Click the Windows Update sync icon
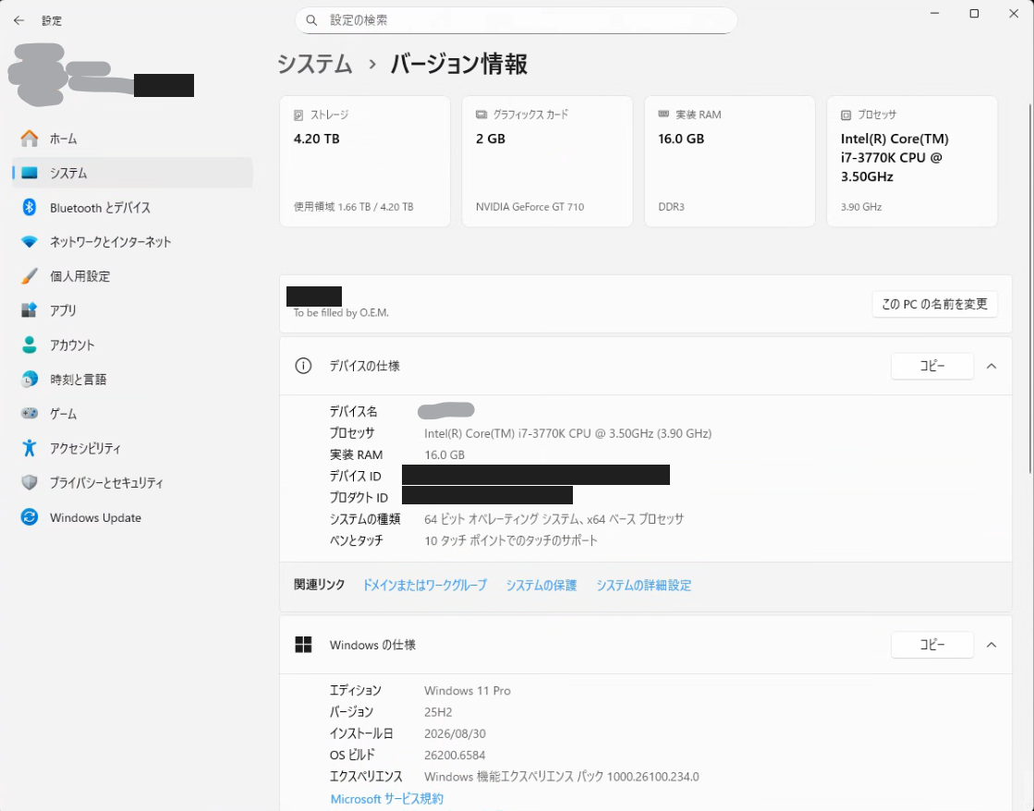 [x=29, y=517]
